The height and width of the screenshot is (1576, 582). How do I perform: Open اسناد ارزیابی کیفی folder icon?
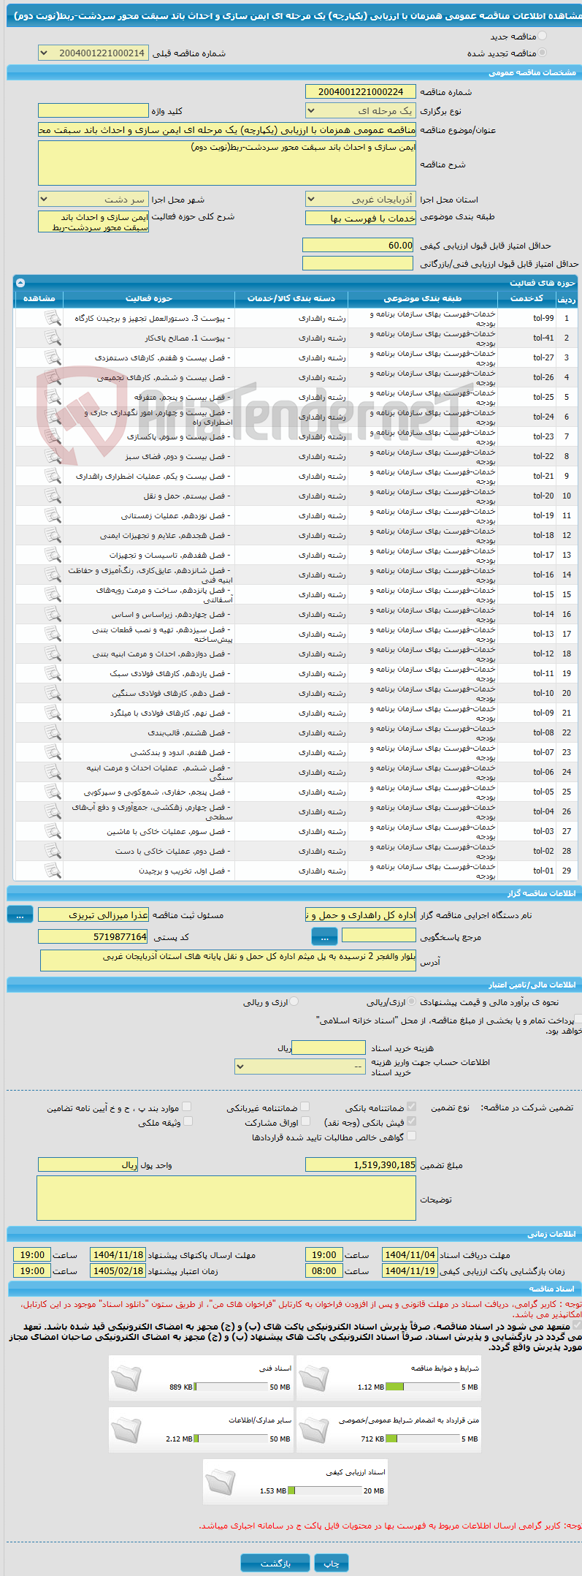(220, 1481)
